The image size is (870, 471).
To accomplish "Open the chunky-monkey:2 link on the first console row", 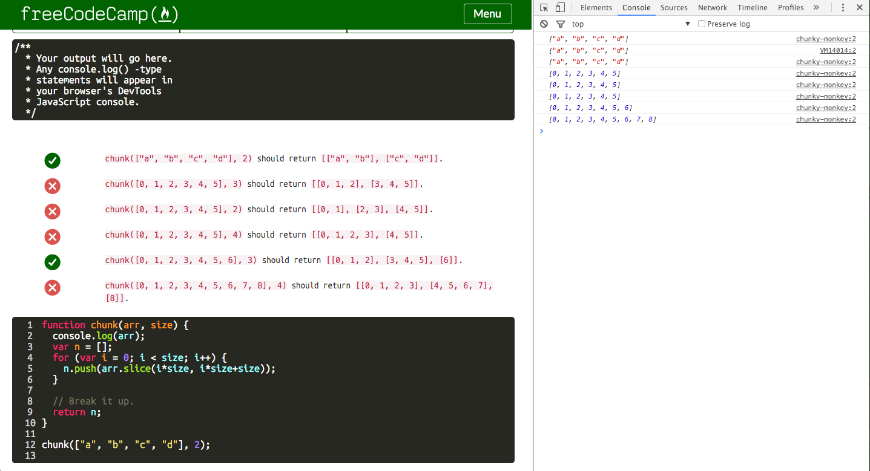I will 826,39.
